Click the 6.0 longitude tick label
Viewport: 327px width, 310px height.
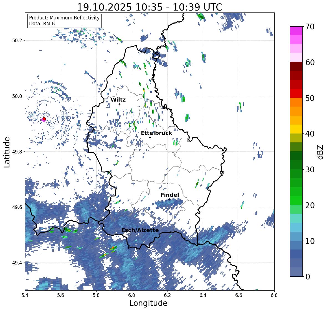132,295
